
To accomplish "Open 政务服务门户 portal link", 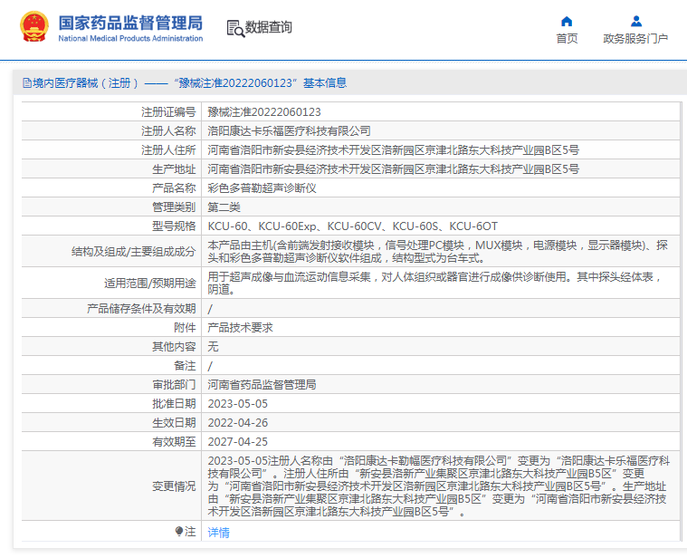I will pyautogui.click(x=635, y=39).
